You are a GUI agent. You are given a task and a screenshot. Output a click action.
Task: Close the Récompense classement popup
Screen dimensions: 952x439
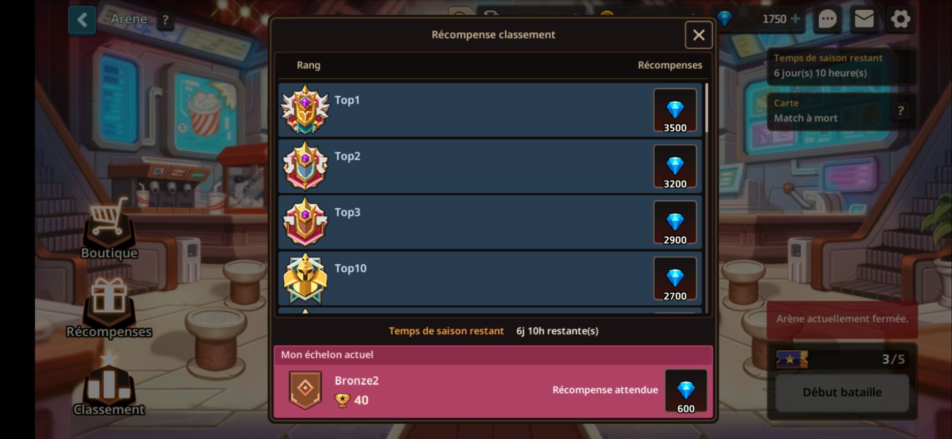point(698,35)
